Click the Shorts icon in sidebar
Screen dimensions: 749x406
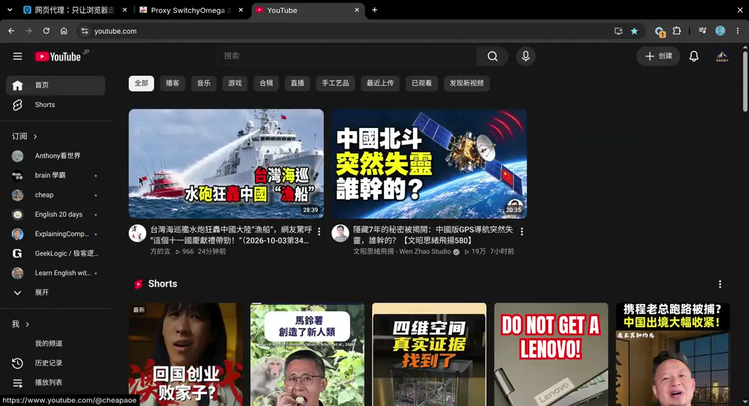coord(18,105)
